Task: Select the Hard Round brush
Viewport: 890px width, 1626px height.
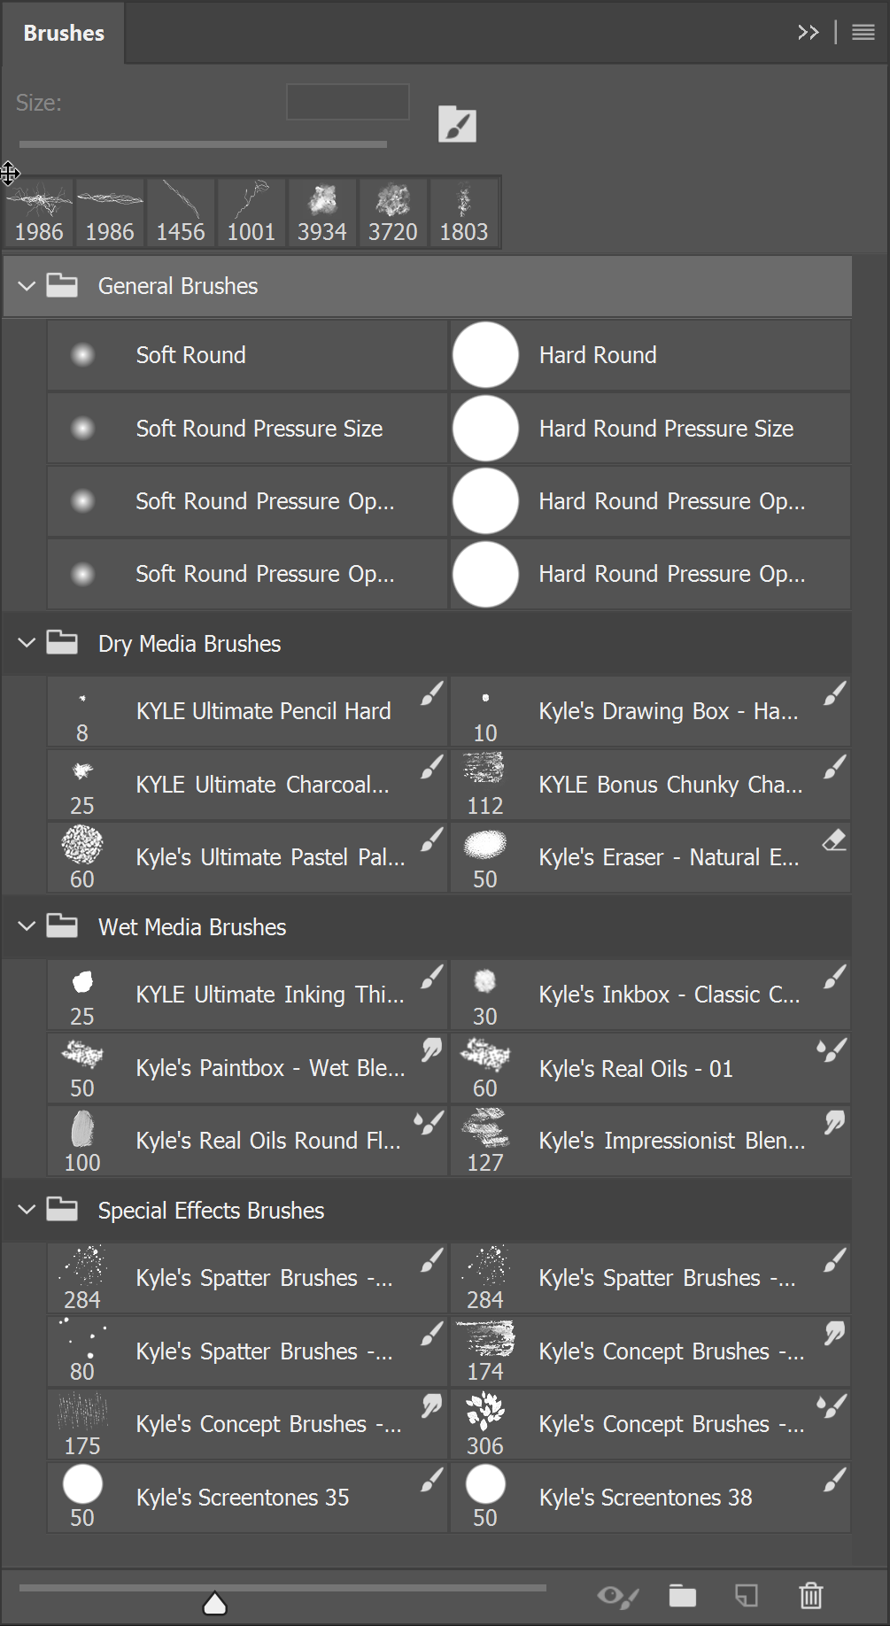Action: 597,354
